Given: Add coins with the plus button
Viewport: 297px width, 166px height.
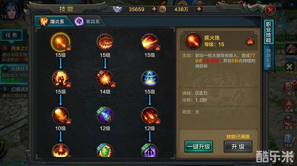Looking at the screenshot, I should (x=199, y=9).
